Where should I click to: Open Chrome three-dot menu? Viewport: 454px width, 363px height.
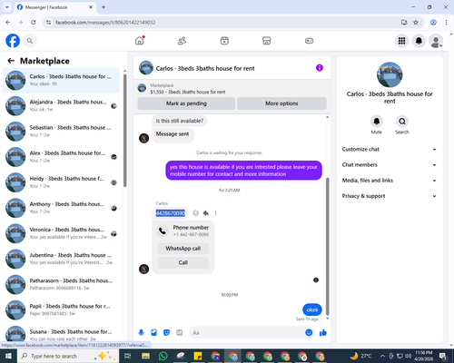[446, 23]
